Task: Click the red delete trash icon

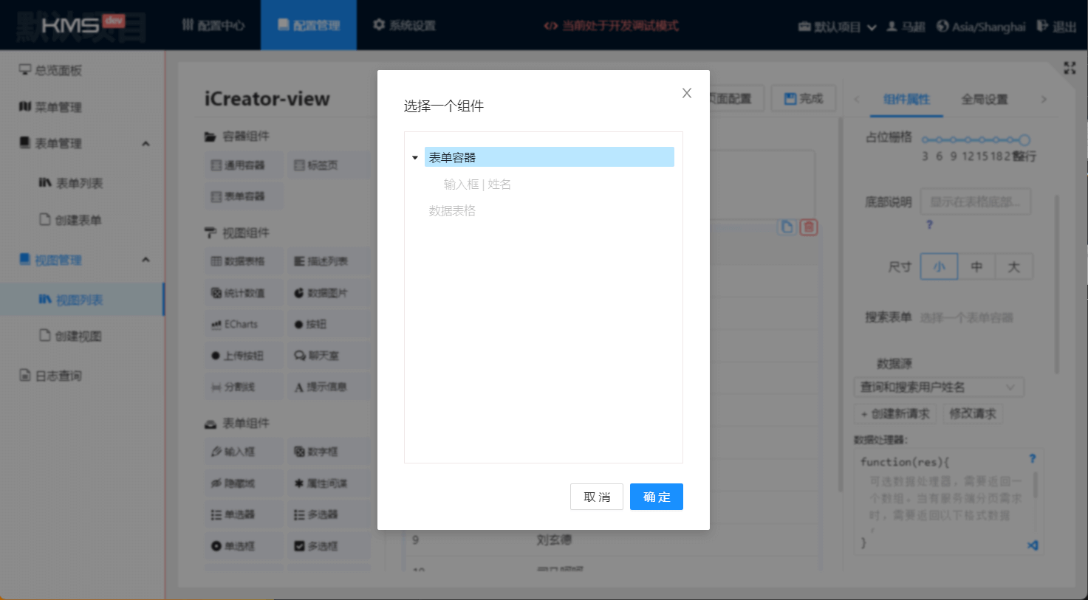Action: [x=809, y=227]
